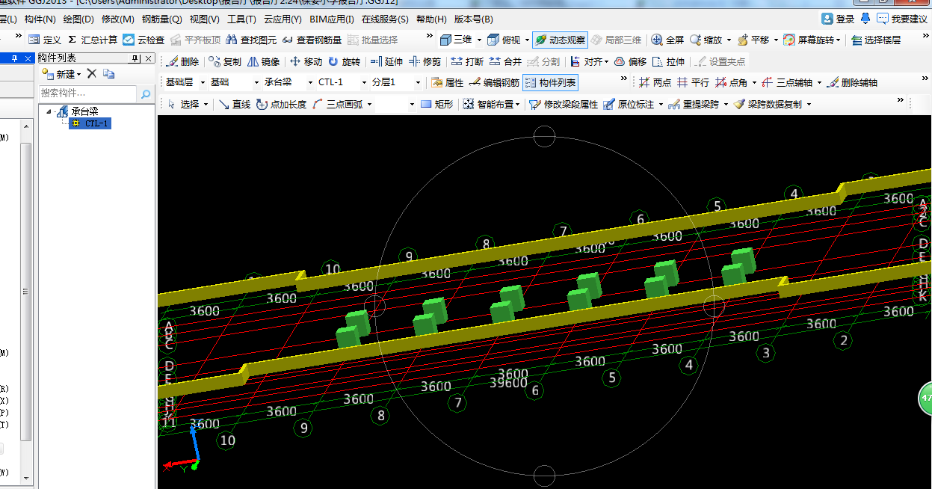Select the 镜像 mirror tool
Image resolution: width=932 pixels, height=489 pixels.
pyautogui.click(x=263, y=62)
